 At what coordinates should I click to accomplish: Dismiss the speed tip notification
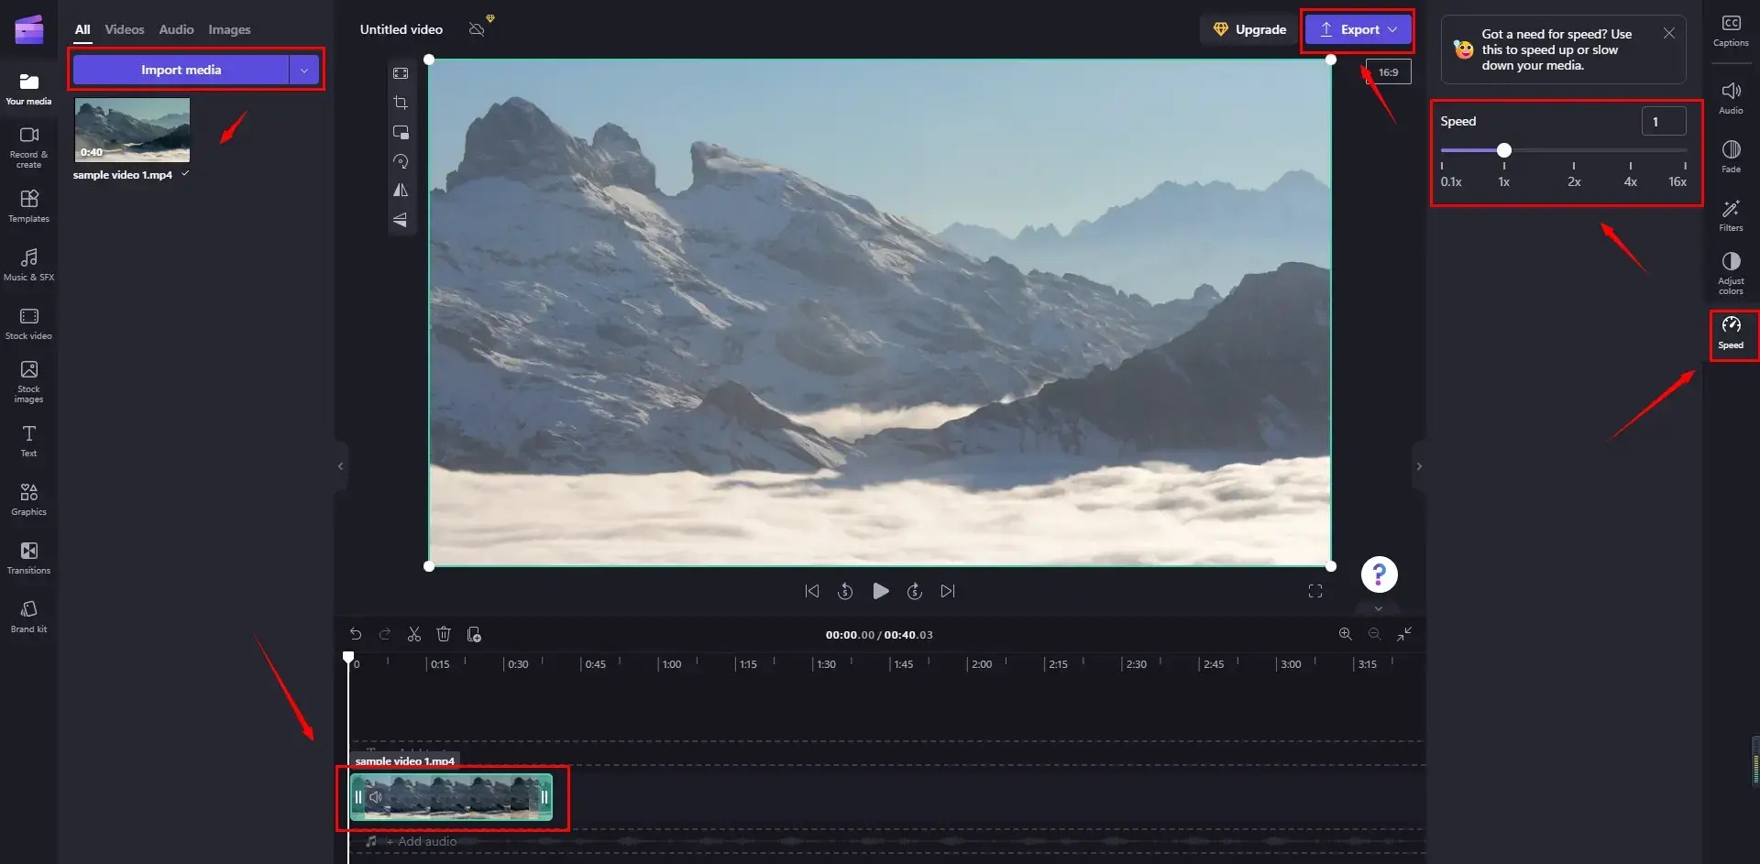pos(1668,33)
